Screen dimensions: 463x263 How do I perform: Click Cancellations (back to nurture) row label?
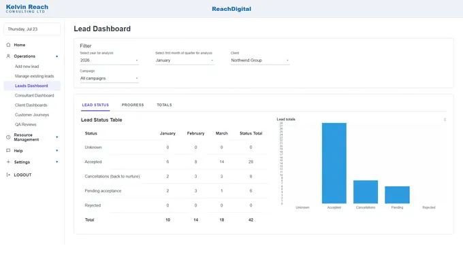(112, 176)
